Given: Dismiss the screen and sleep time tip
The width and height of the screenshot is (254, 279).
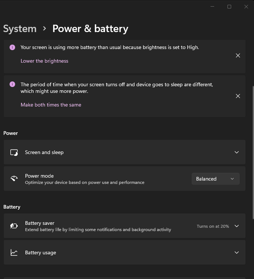Looking at the screenshot, I should tap(238, 96).
